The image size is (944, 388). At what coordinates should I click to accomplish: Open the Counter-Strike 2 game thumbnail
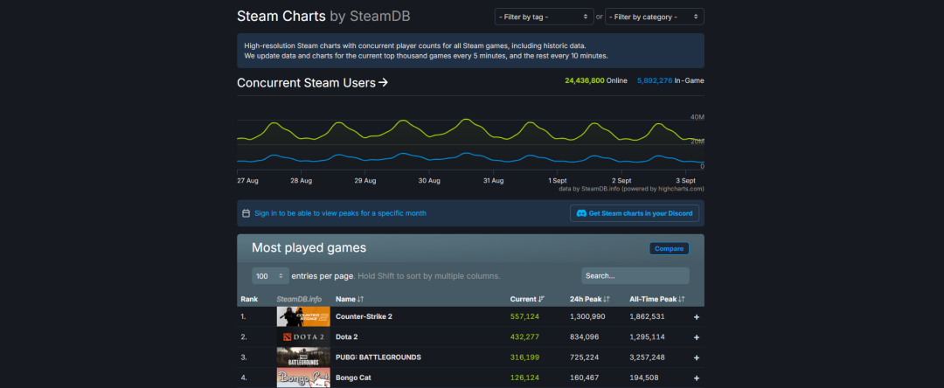303,317
